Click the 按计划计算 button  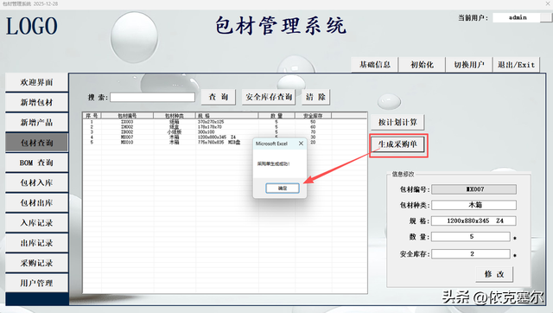[x=397, y=122]
